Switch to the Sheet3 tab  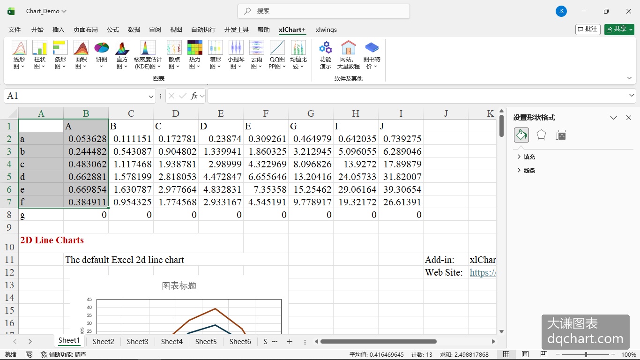137,342
